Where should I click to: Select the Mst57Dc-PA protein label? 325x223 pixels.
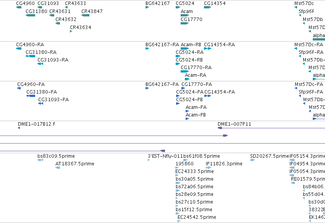tap(309, 84)
